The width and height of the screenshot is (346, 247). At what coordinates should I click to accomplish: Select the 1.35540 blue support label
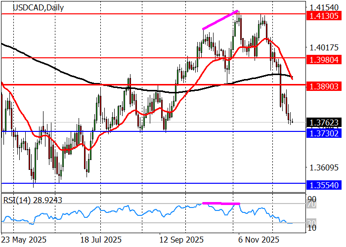324,185
